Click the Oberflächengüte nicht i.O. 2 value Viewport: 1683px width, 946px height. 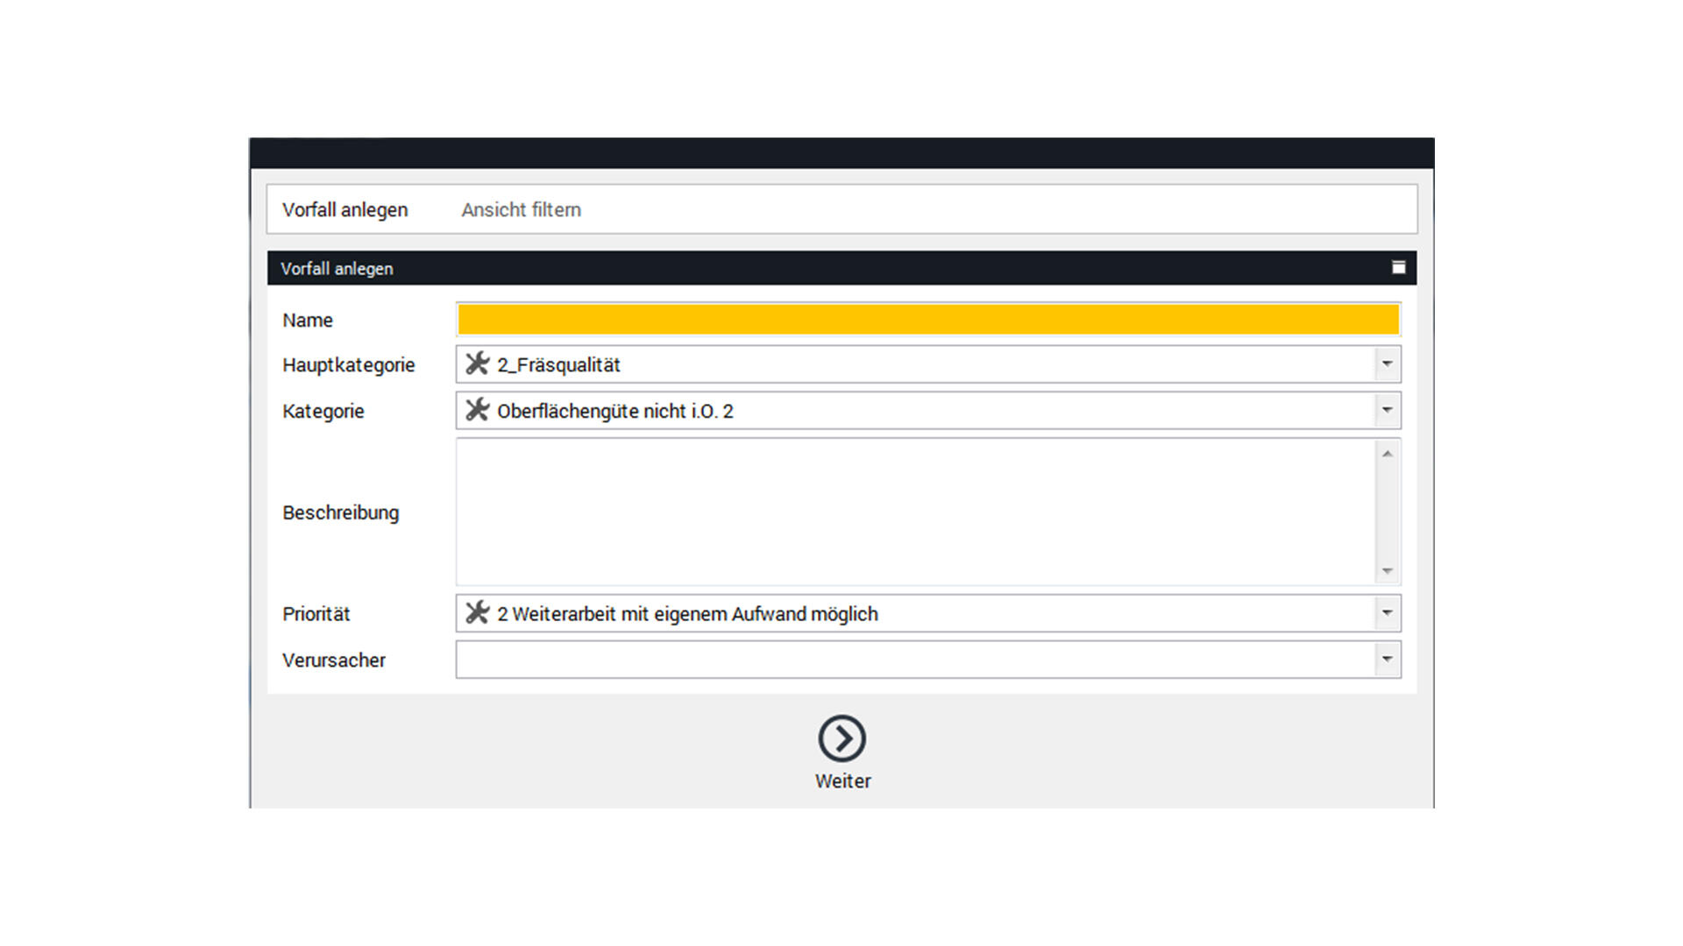pyautogui.click(x=615, y=411)
